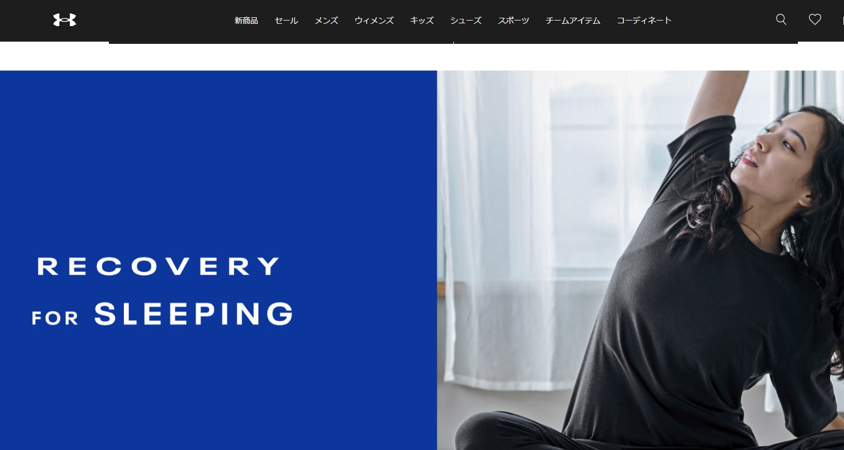This screenshot has width=844, height=450.
Task: Click the Under Armour logo
Action: [x=64, y=20]
